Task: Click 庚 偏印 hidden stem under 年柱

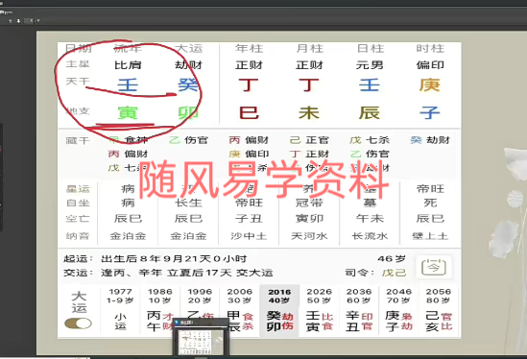Action: (249, 154)
